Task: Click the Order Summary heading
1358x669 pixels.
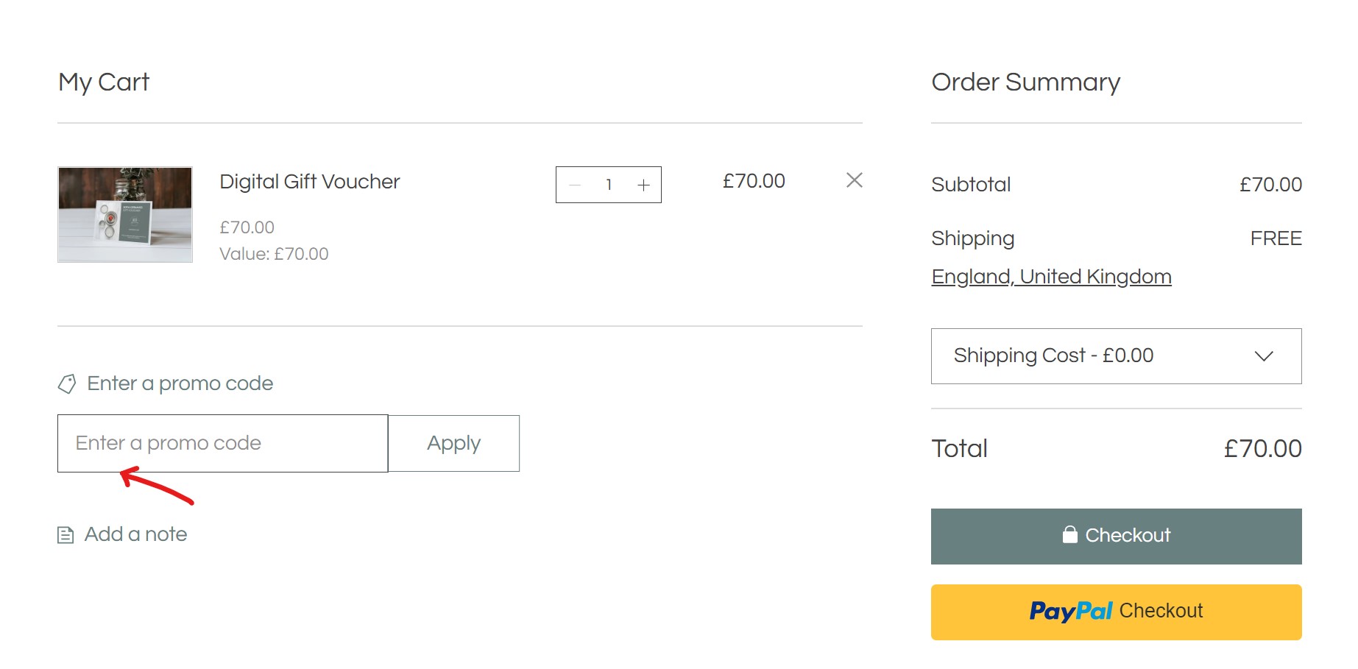Action: tap(1025, 82)
